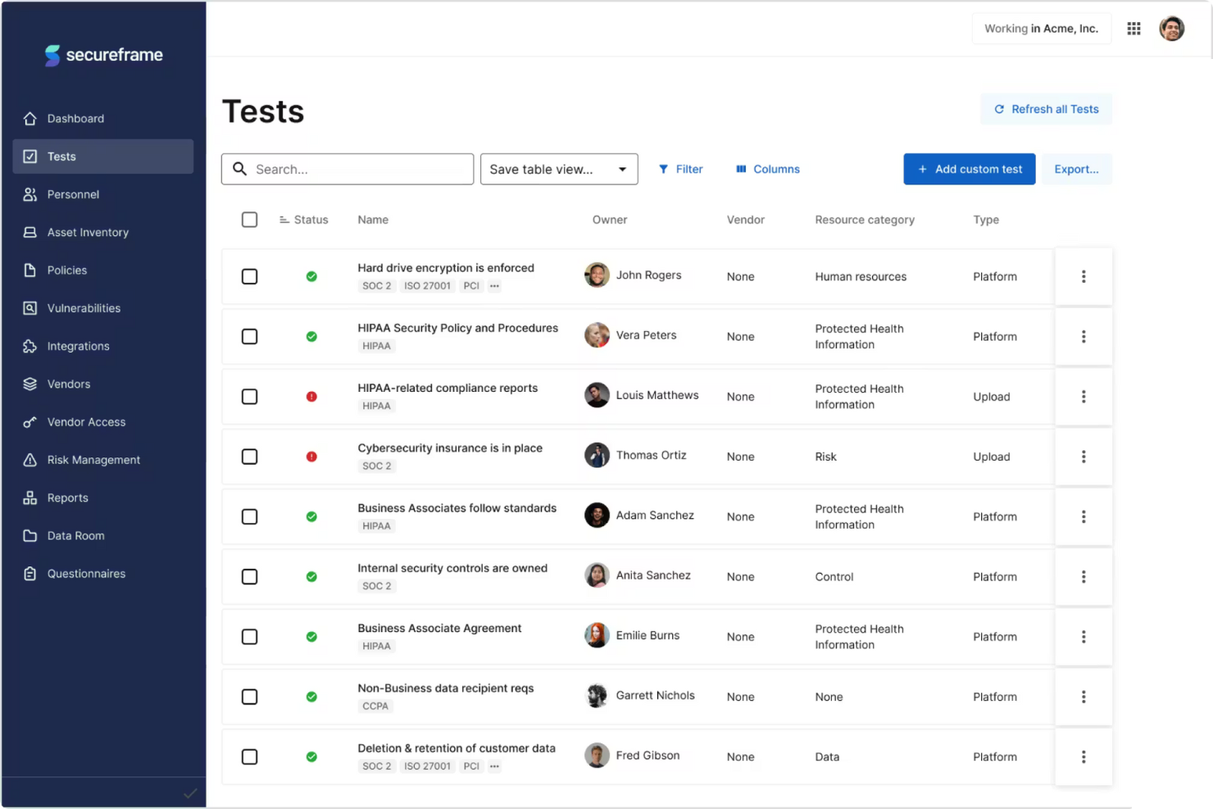The width and height of the screenshot is (1213, 809).
Task: Select the checkbox next to Business Associate Agreement
Action: pos(249,637)
